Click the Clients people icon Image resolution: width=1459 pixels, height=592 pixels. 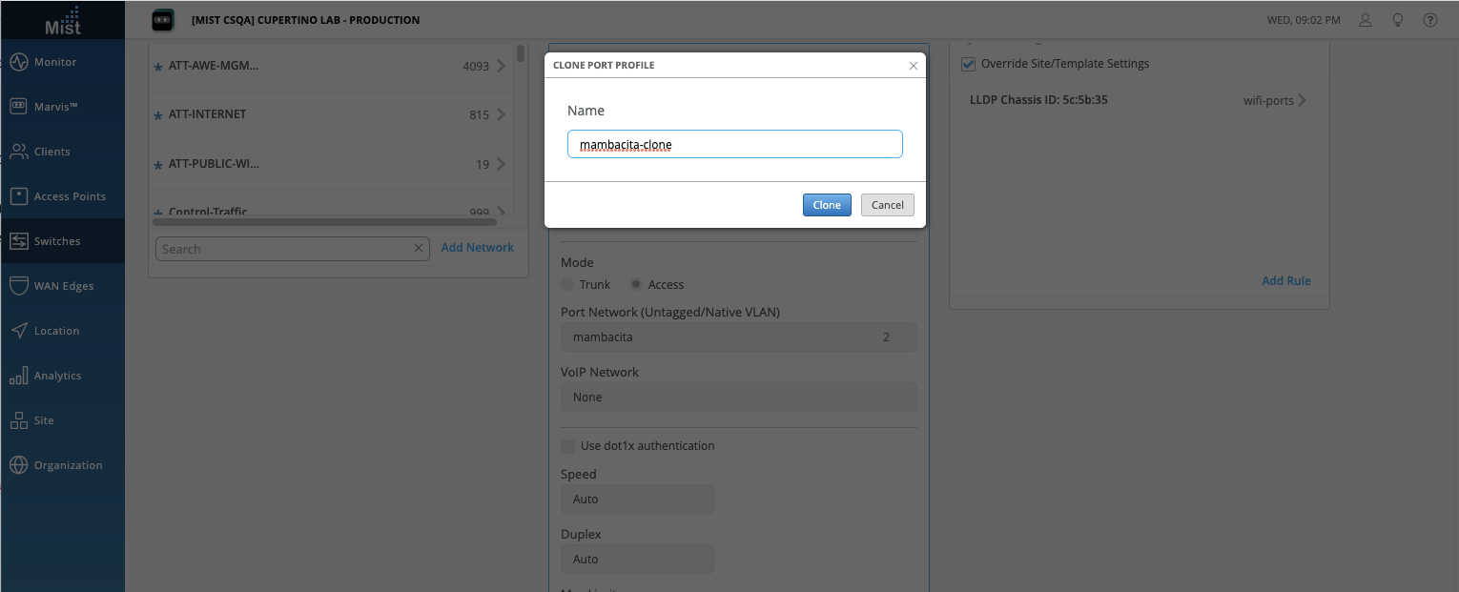[x=19, y=152]
